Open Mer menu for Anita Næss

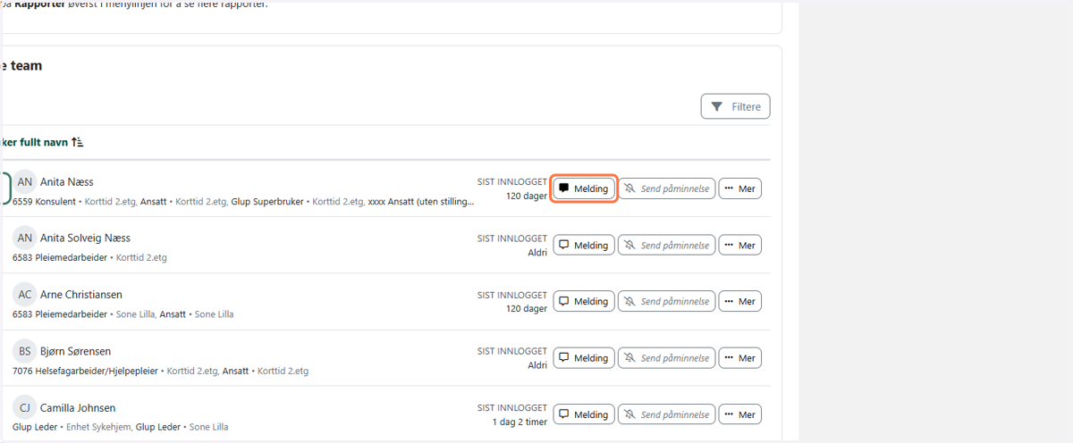(x=740, y=188)
